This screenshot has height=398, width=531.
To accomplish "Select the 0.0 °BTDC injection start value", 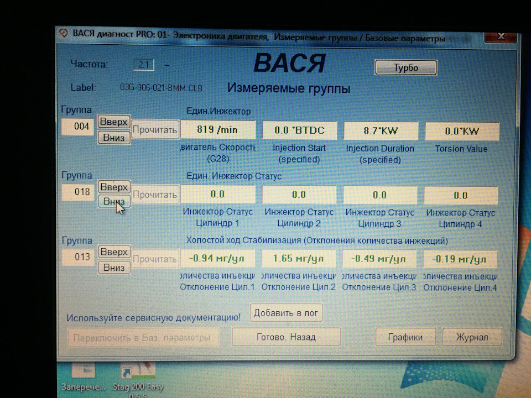I will (x=300, y=130).
